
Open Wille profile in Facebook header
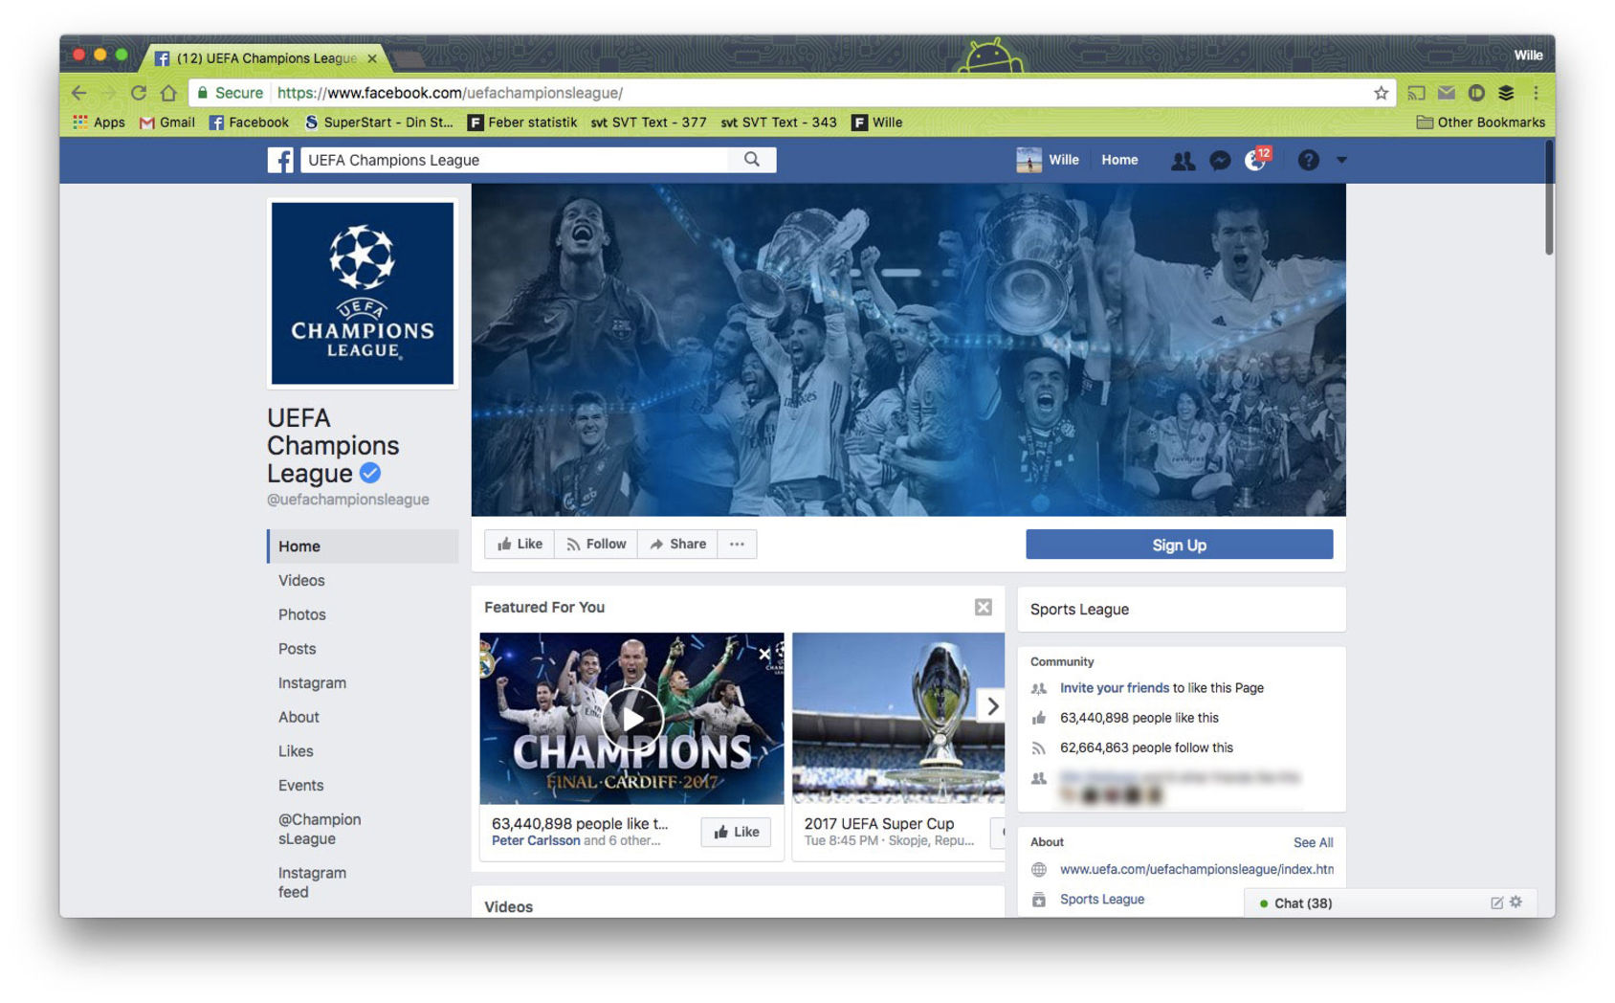coord(1048,160)
